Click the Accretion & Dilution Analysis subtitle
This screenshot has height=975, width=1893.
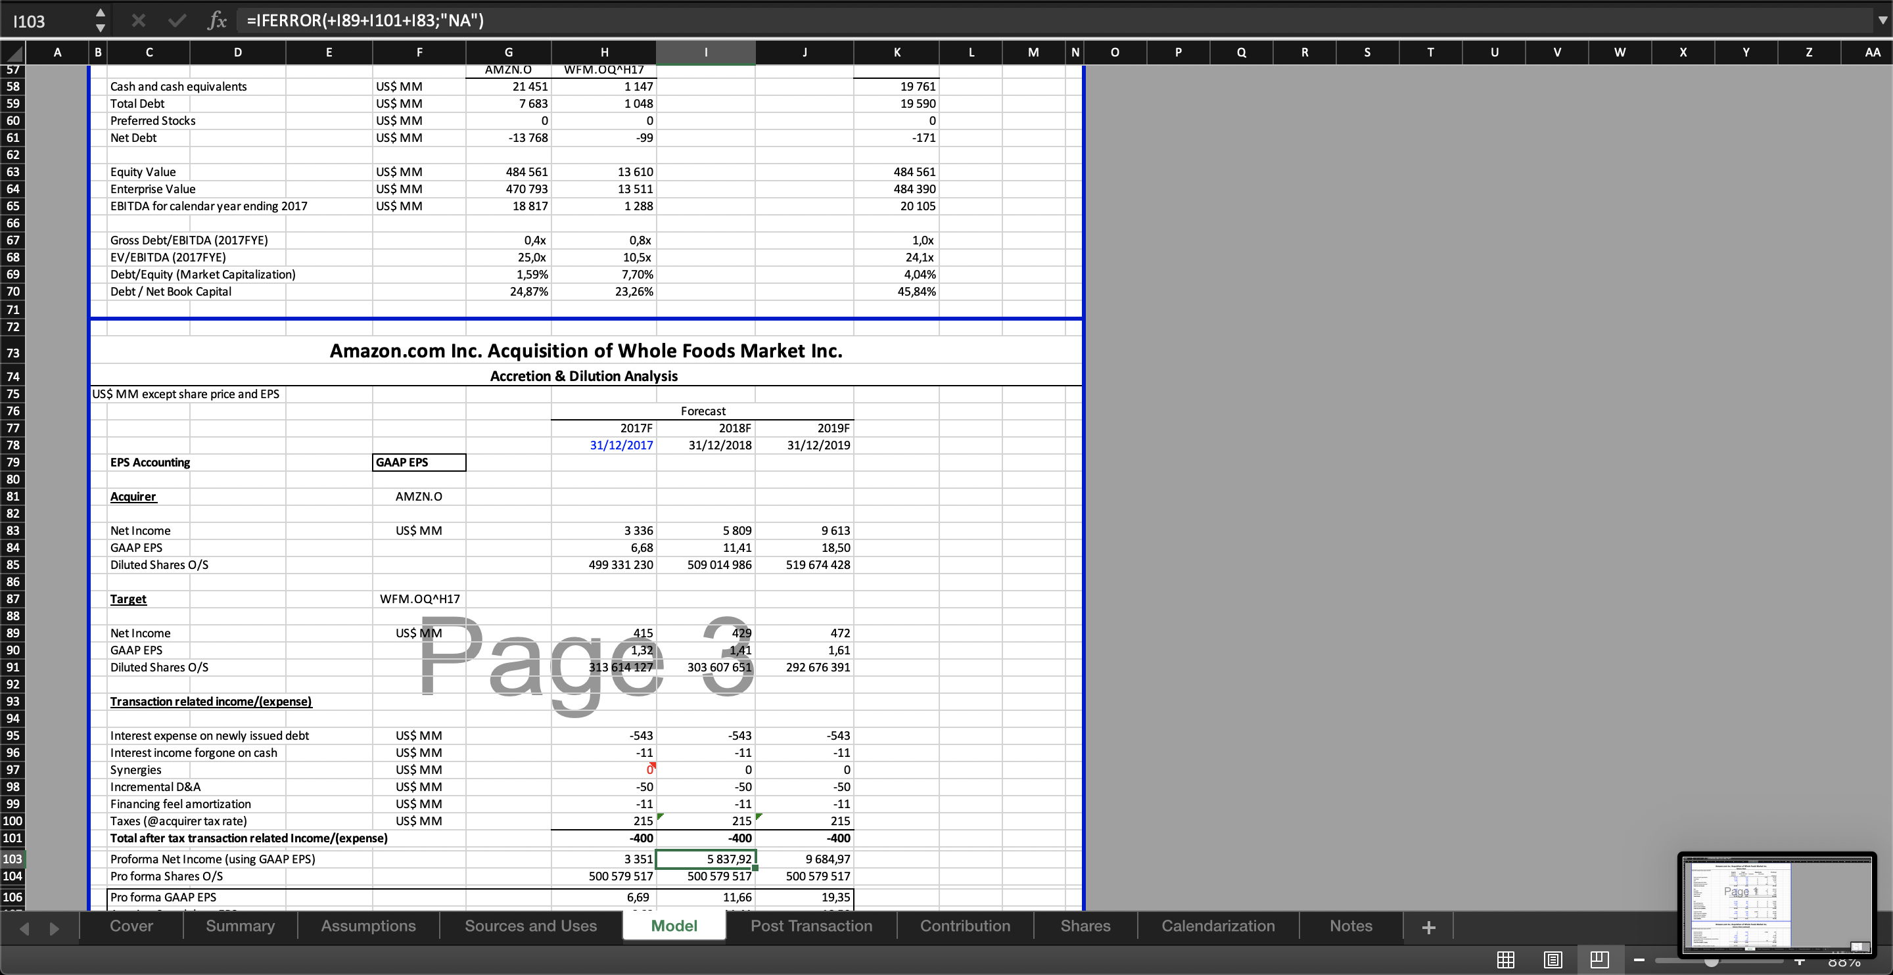click(584, 376)
